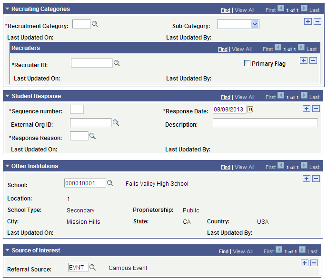
Task: Delete the row in Student Response
Action: (x=316, y=109)
